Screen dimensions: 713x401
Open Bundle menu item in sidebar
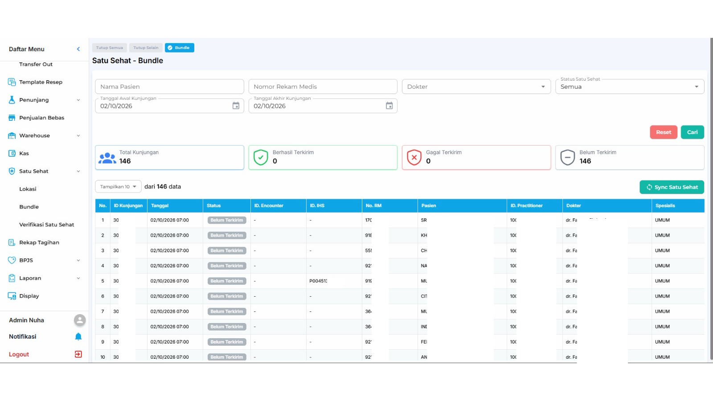click(x=29, y=207)
